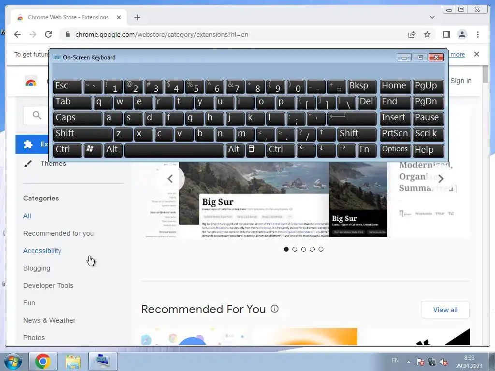Toggle the ScrLk key on On-Screen Keyboard
The width and height of the screenshot is (495, 371).
coord(428,134)
